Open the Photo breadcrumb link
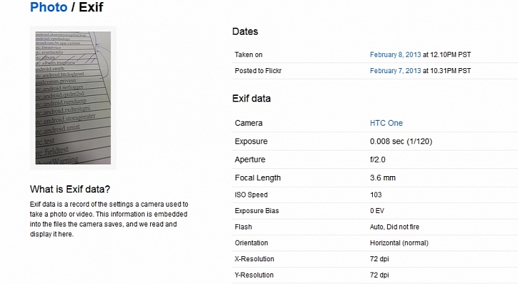The height and width of the screenshot is (284, 518). pyautogui.click(x=48, y=7)
